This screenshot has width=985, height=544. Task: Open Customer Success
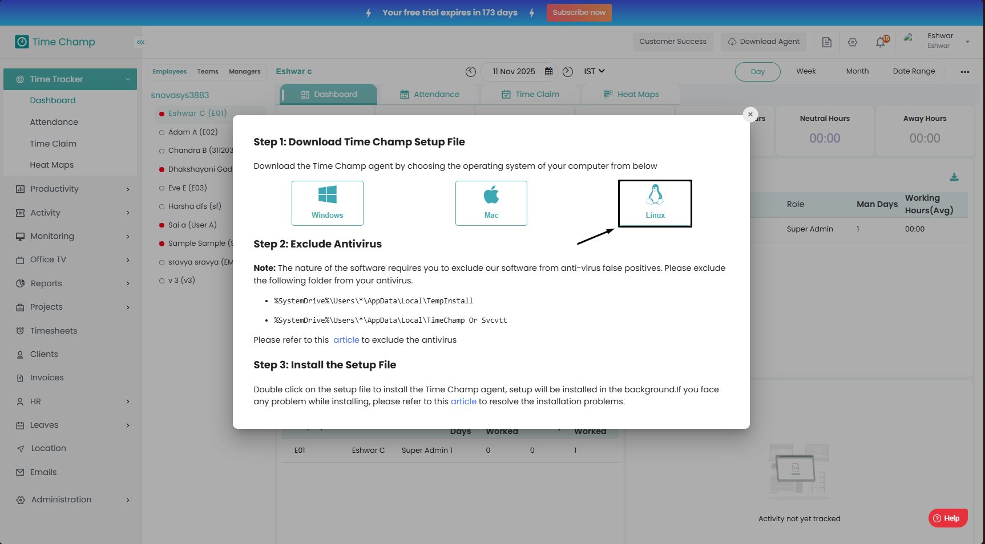tap(673, 42)
